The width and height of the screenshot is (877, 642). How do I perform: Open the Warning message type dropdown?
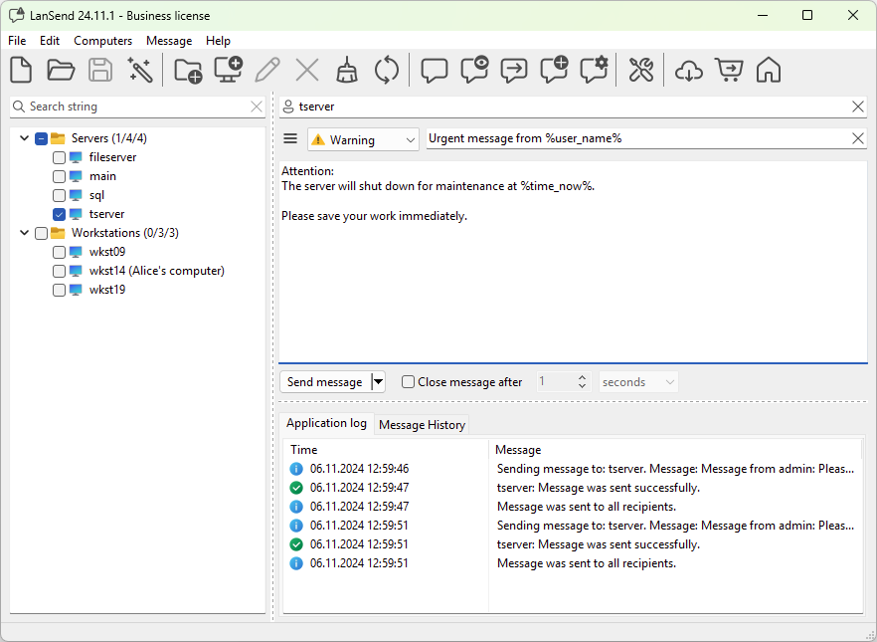pos(363,140)
